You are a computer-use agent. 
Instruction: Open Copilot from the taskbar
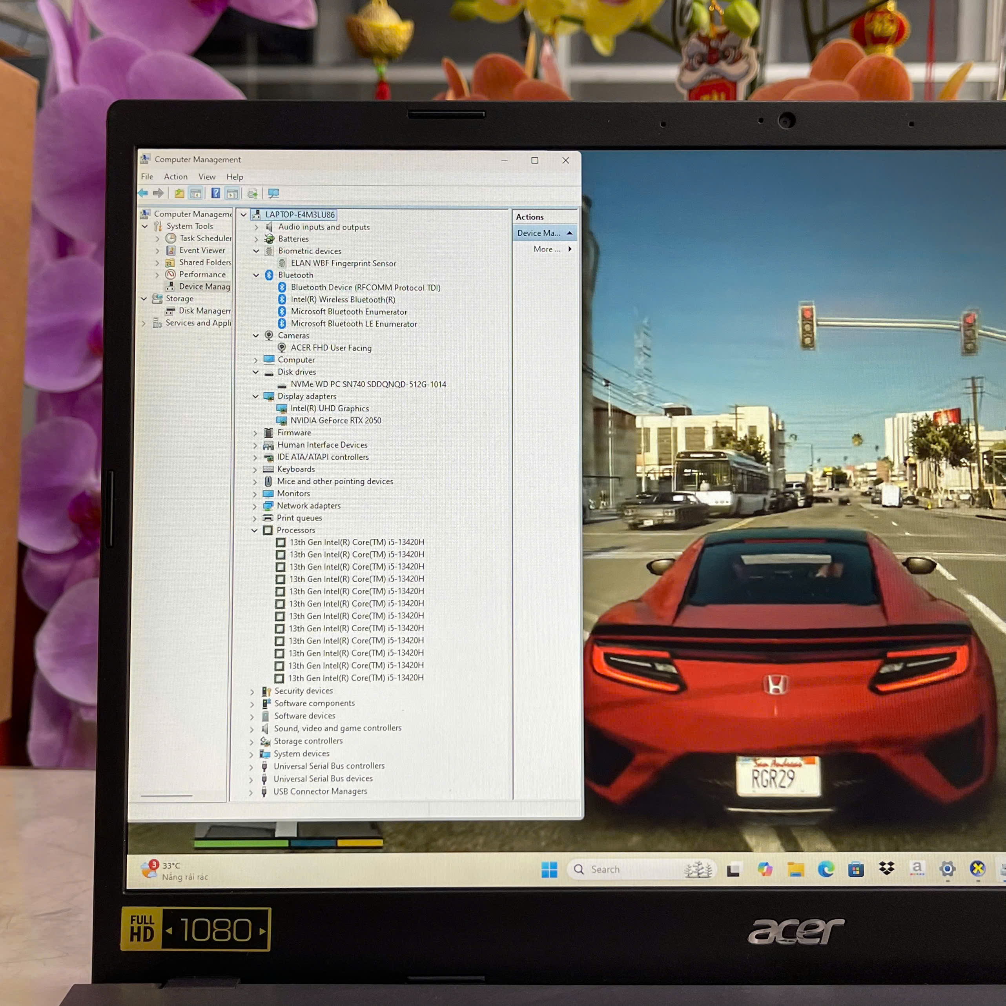[764, 869]
